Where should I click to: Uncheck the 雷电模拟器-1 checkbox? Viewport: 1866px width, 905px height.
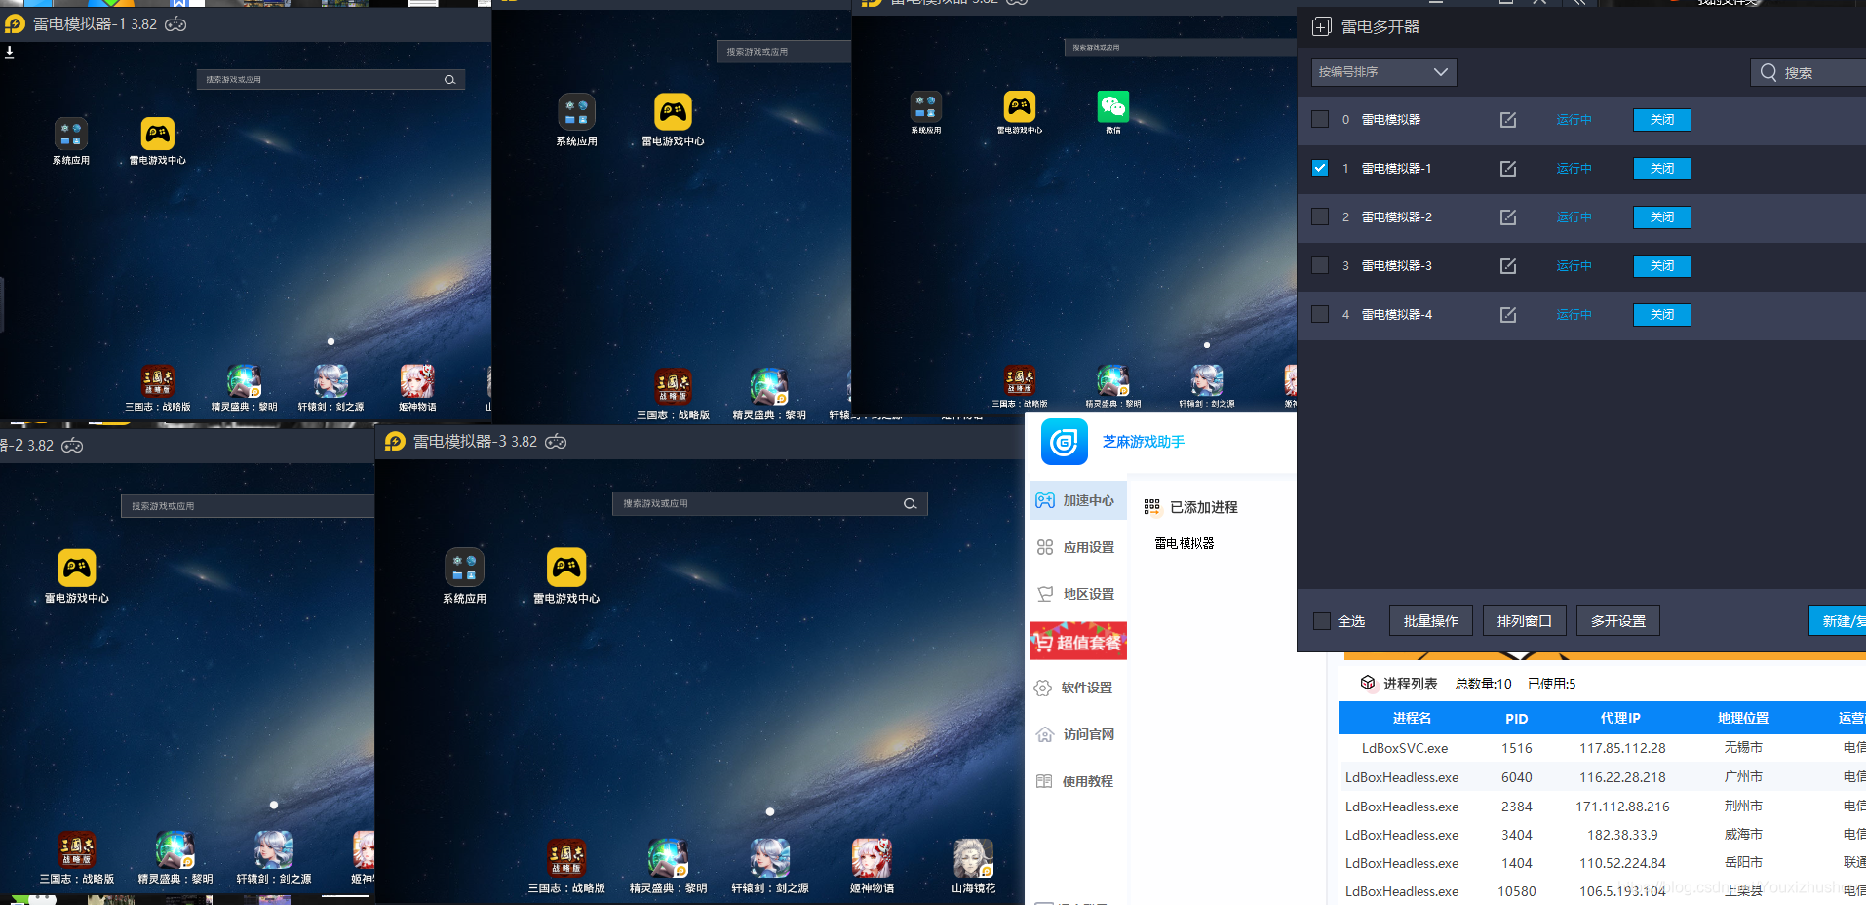tap(1320, 168)
